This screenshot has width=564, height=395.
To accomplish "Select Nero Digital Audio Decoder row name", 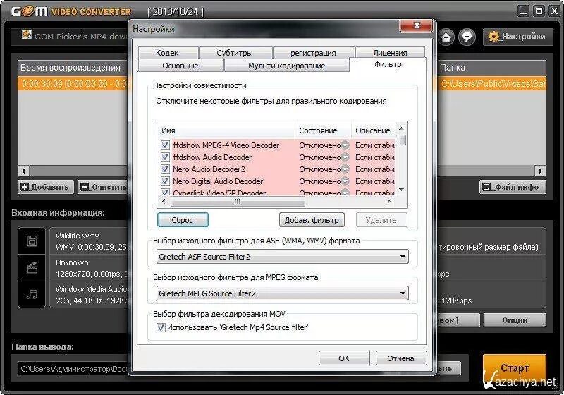I will click(218, 181).
